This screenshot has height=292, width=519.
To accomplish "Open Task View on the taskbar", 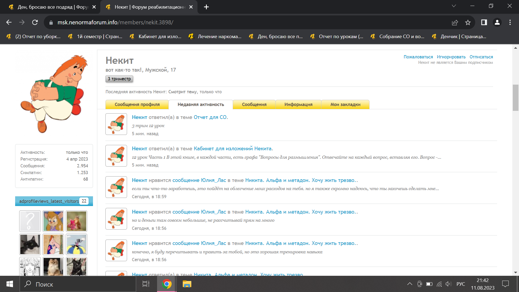I will 146,284.
